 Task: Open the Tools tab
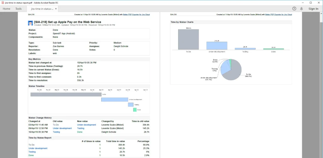click(x=18, y=9)
